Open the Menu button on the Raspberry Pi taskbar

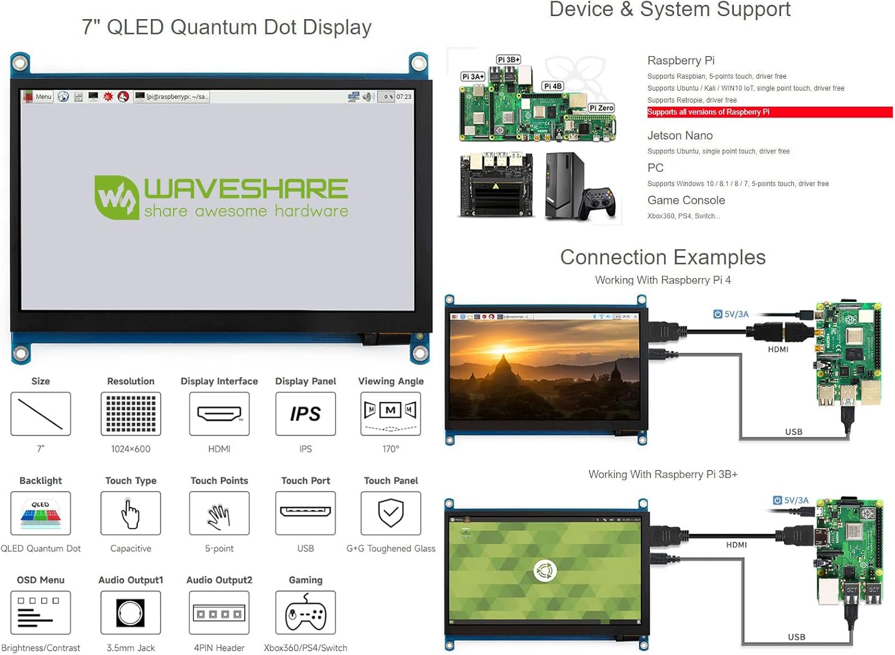tap(38, 97)
